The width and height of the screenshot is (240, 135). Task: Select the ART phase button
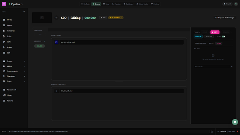coord(215,32)
